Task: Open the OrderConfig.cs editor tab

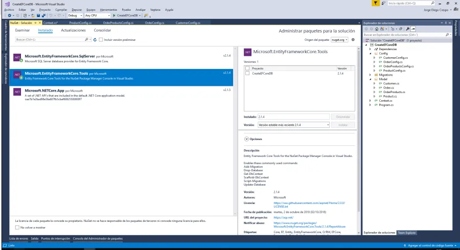Action: click(x=154, y=23)
